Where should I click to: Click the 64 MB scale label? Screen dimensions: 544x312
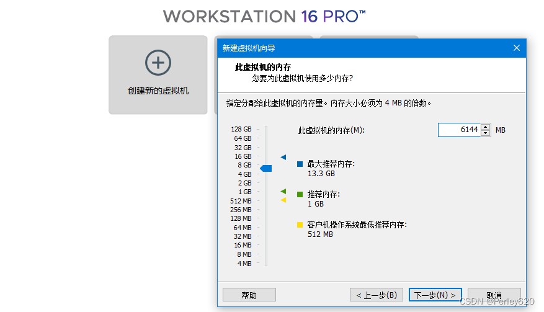243,228
